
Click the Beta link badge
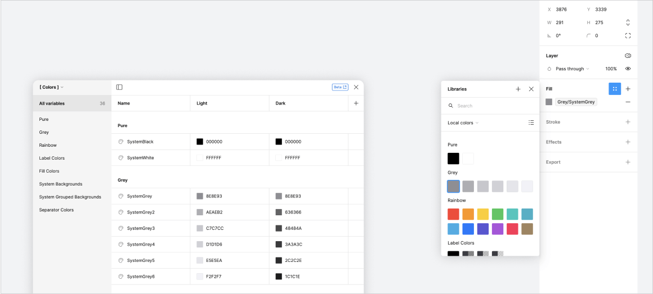tap(340, 87)
